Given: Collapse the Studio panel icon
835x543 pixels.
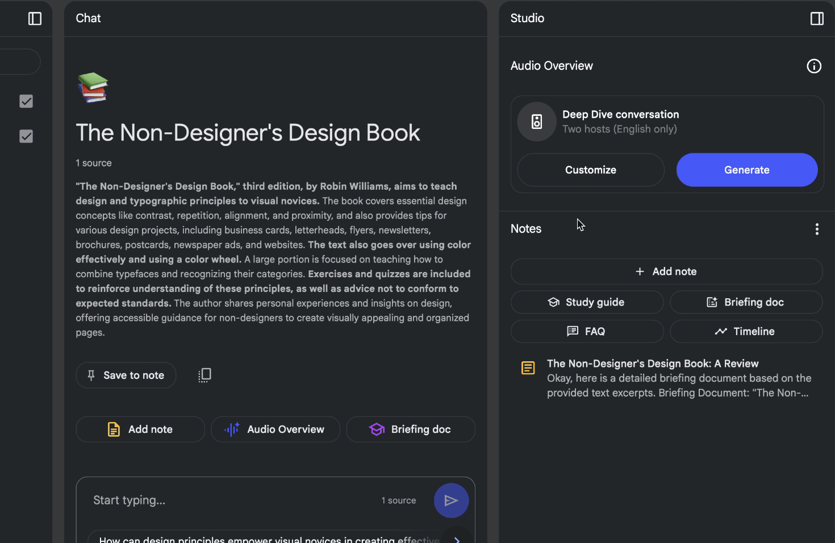Looking at the screenshot, I should pyautogui.click(x=817, y=19).
